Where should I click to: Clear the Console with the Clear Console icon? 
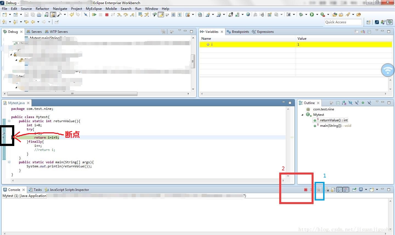pos(327,190)
